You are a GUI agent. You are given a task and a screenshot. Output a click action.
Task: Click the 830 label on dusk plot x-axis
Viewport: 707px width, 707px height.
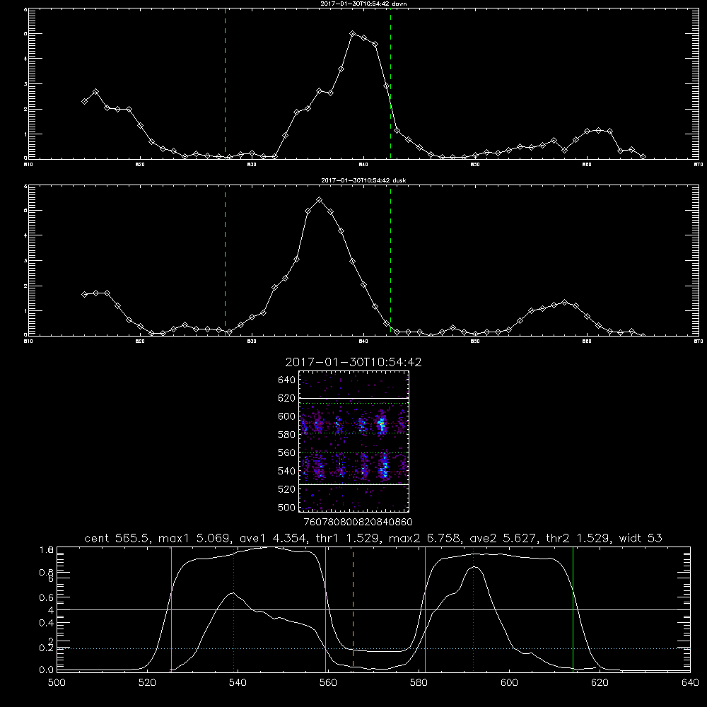coord(252,341)
